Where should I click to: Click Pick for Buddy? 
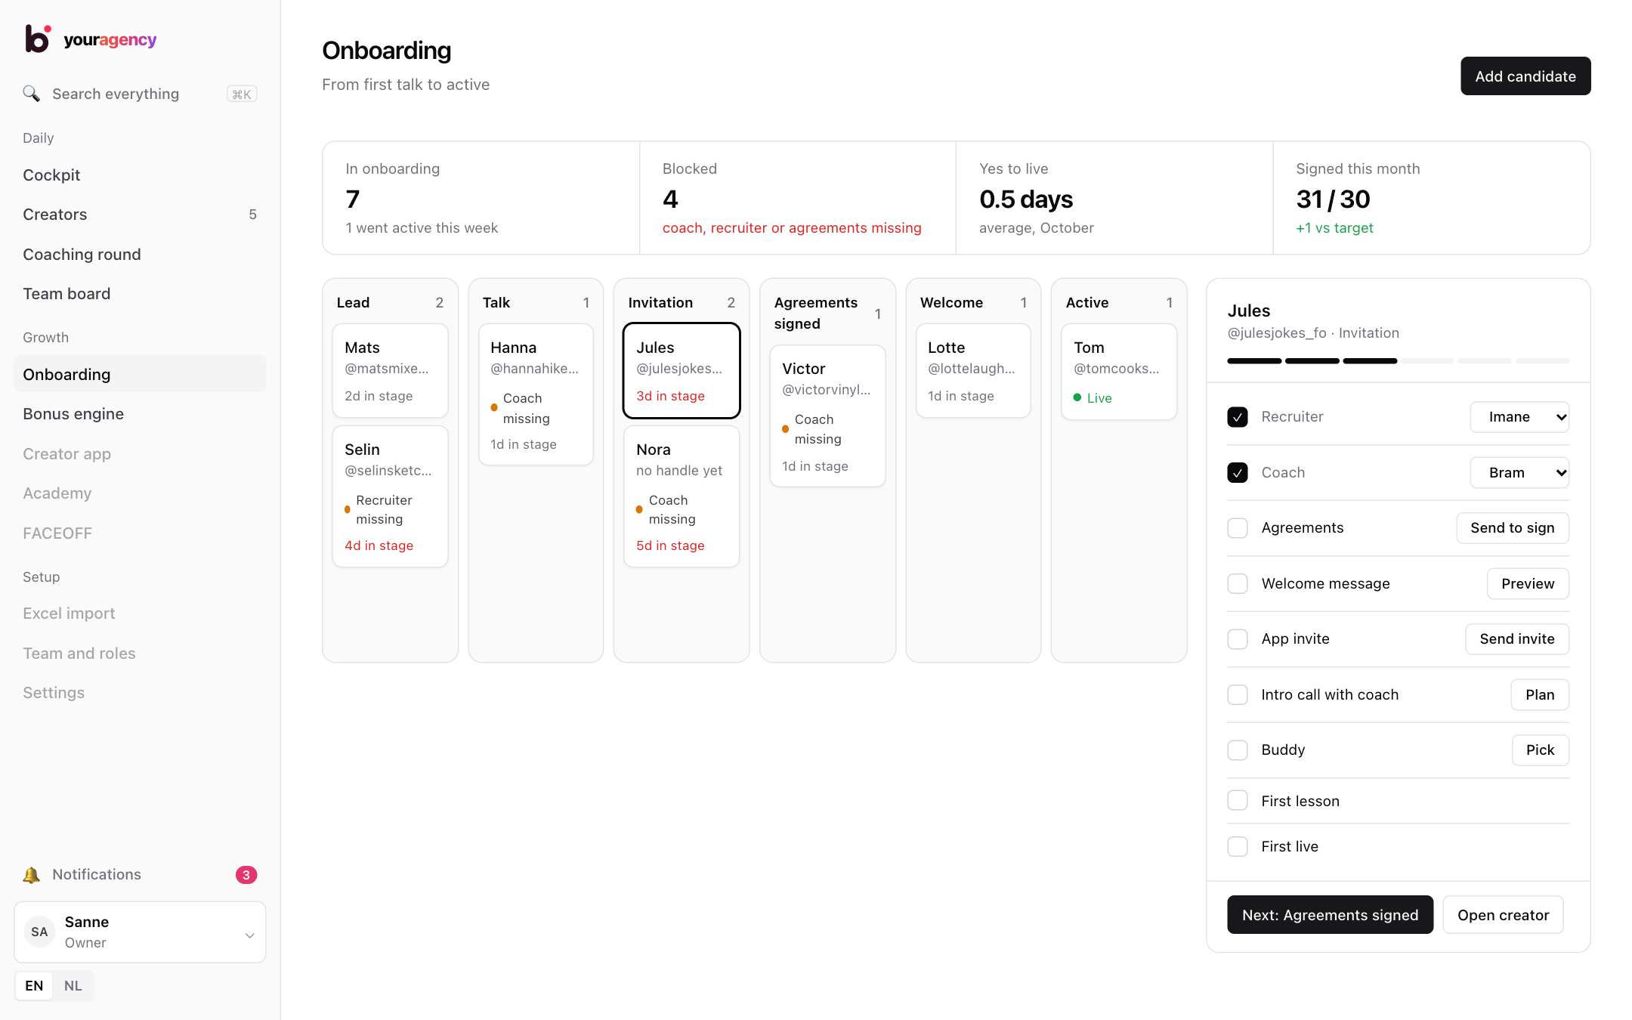click(1540, 750)
